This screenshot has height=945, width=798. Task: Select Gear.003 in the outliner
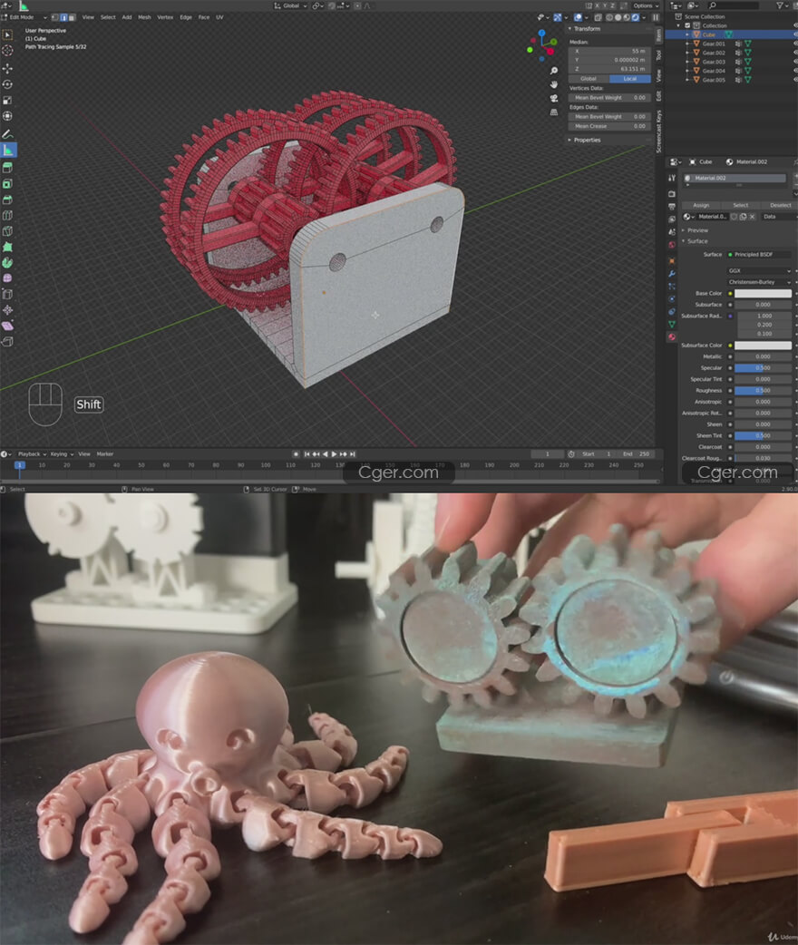[713, 62]
